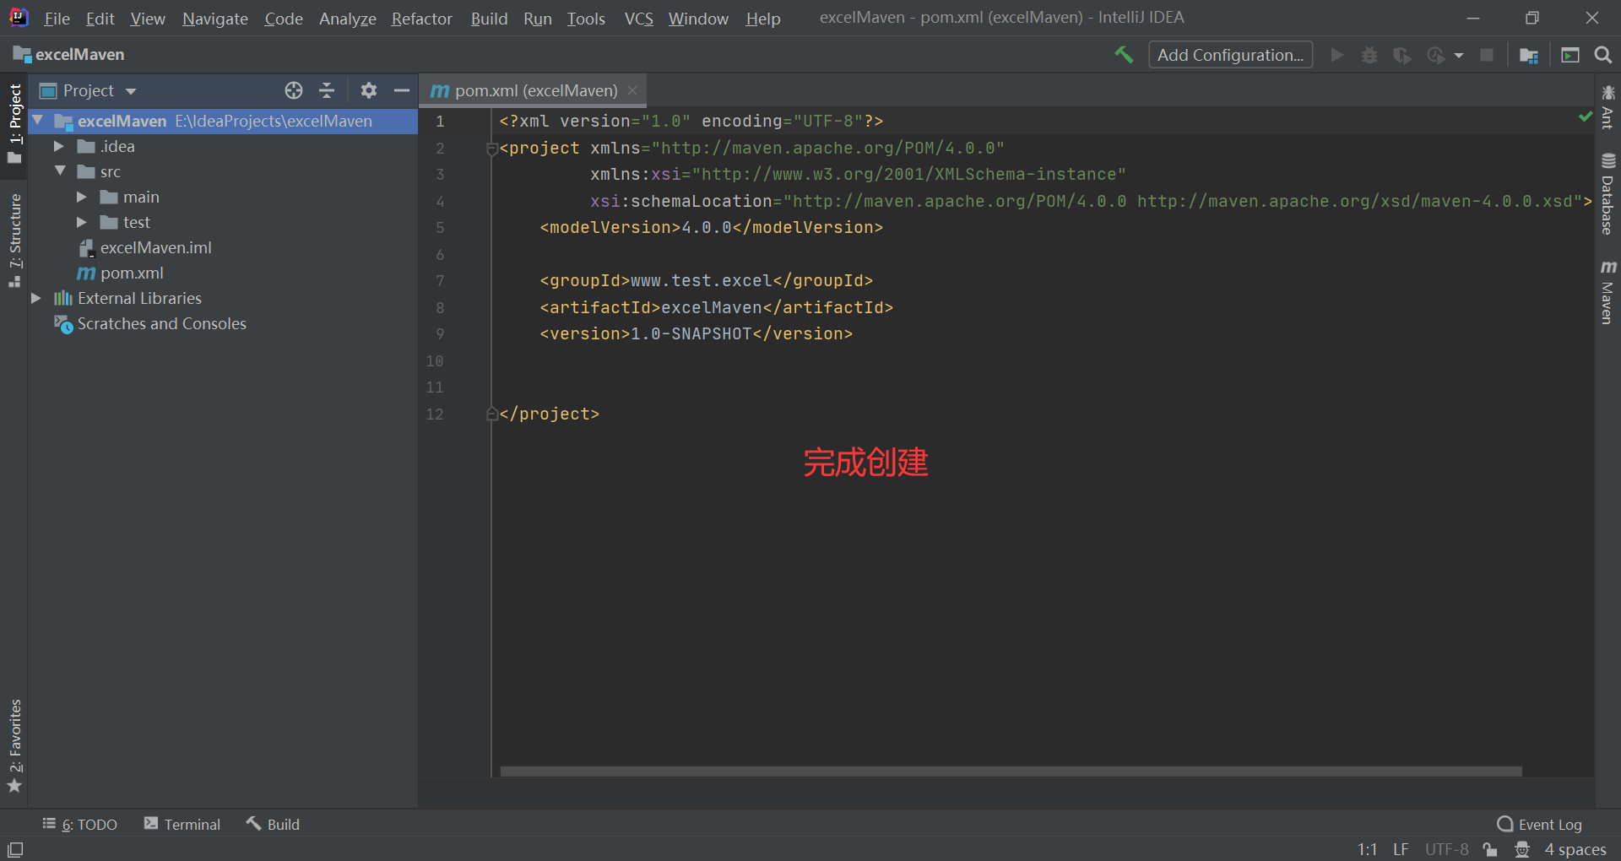Expand the test folder
This screenshot has height=861, width=1621.
pos(82,222)
